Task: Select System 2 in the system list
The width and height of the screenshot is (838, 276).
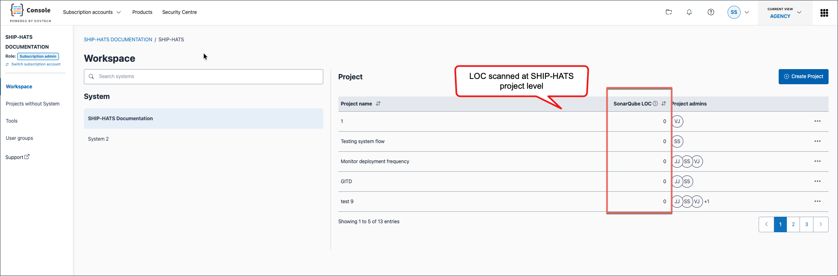Action: pos(203,139)
